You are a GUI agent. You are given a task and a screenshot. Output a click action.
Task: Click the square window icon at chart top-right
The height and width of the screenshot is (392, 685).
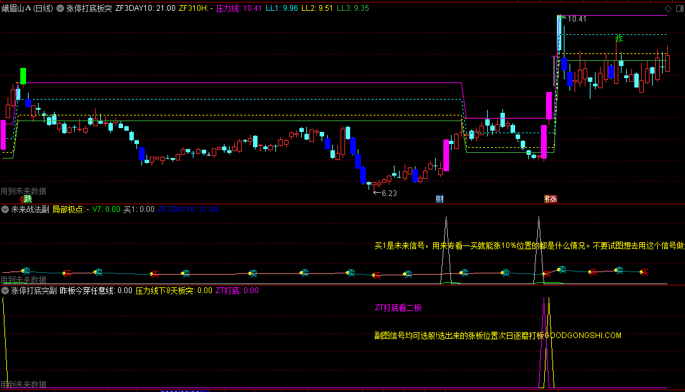680,8
